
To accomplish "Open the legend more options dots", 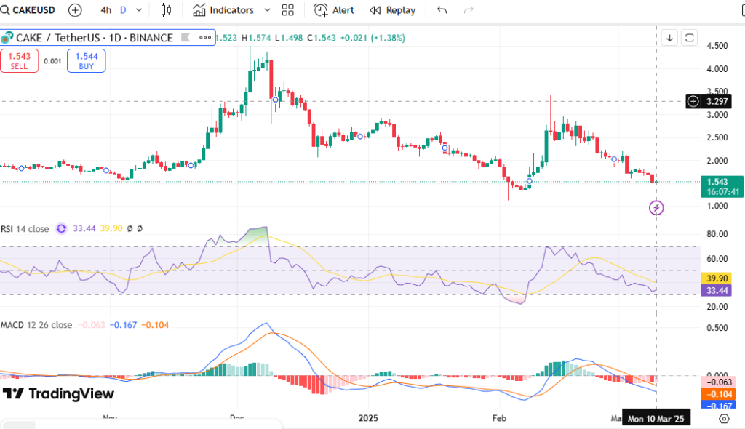I will tap(205, 38).
